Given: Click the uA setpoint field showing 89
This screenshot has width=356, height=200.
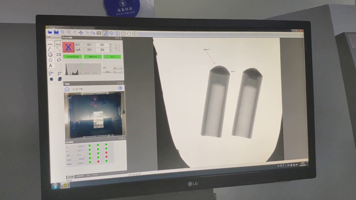Looking at the screenshot, I should pos(102,50).
